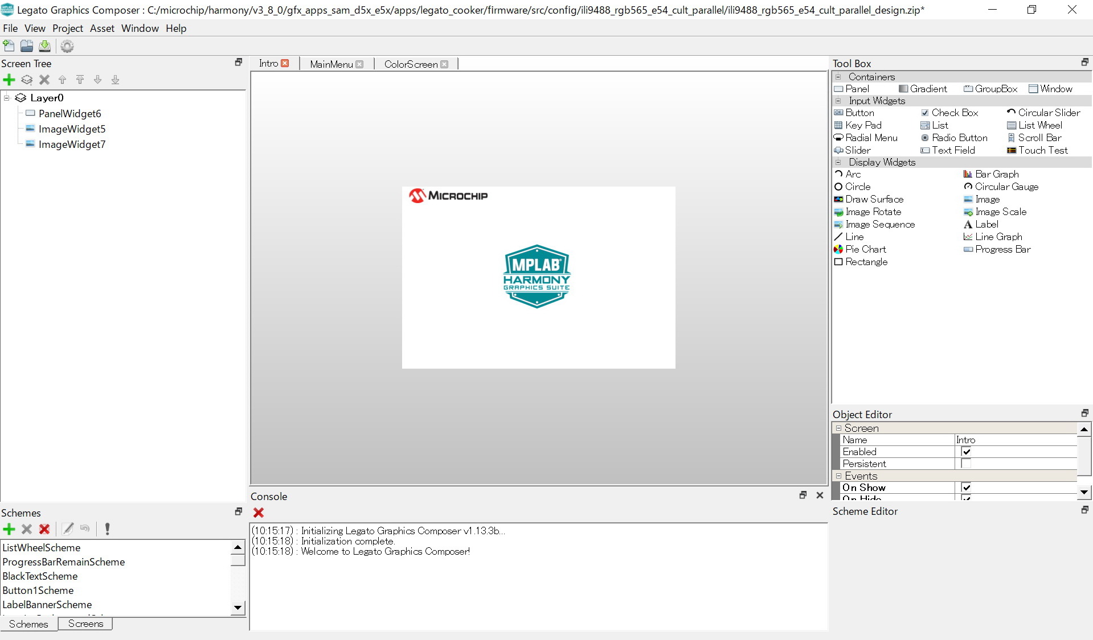Open the Asset menu

pos(102,28)
